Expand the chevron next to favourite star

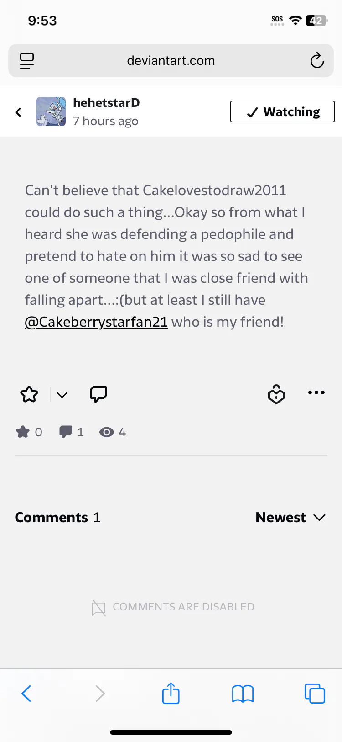tap(62, 395)
